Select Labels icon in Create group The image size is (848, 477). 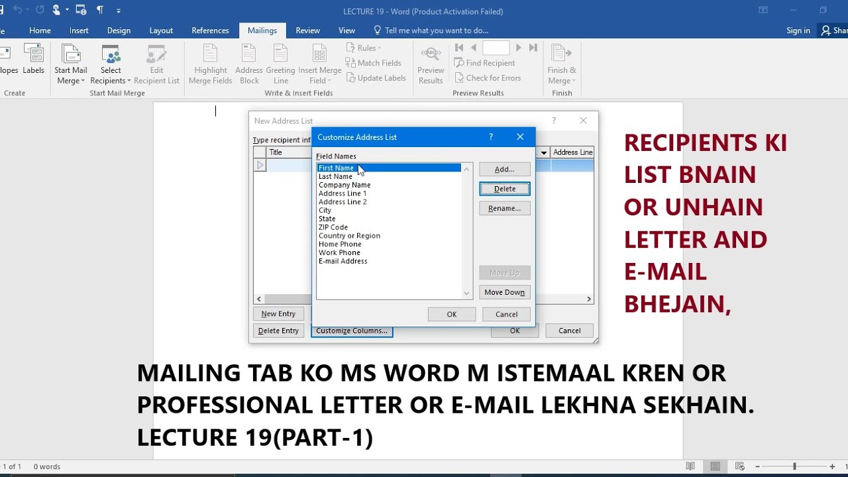tap(33, 60)
